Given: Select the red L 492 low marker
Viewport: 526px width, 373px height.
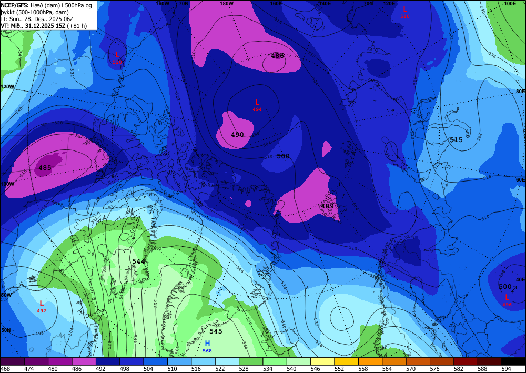Looking at the screenshot, I should point(42,306).
